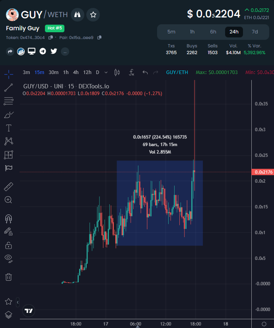Click the binoculars watch icon
274x328 pixels.
coord(77,15)
